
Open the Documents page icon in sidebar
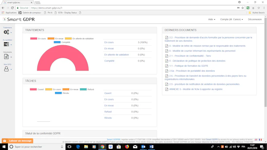[x=6, y=57]
